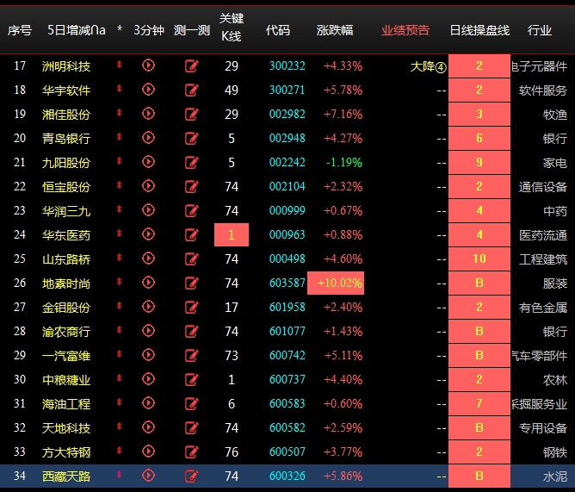This screenshot has width=575, height=492.
Task: Click the 测一测 edit icon for 中粮糖业
Action: [191, 380]
